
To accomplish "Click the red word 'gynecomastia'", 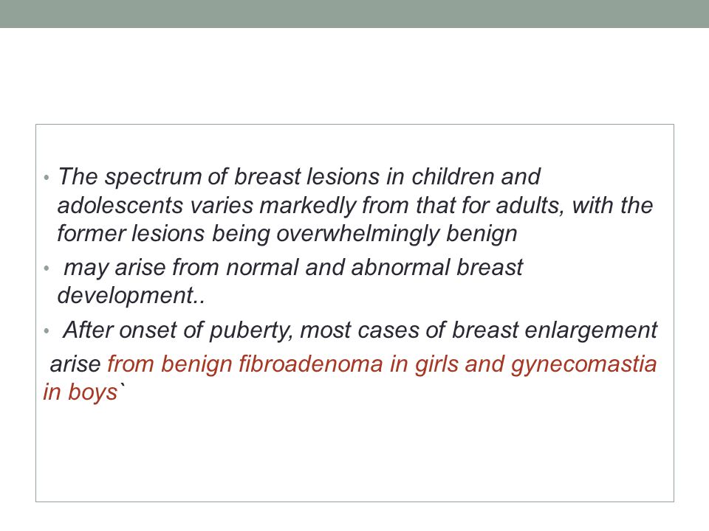I will click(x=583, y=365).
